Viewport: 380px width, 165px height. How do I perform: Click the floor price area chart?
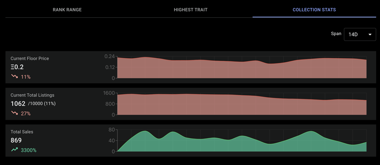(242, 67)
